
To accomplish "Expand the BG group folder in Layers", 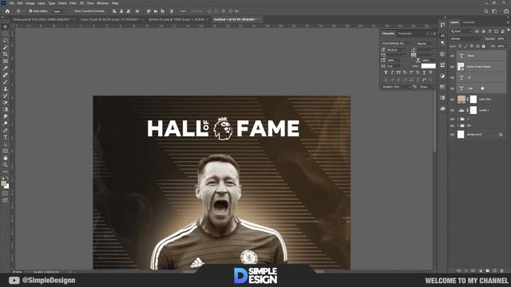I will point(458,126).
